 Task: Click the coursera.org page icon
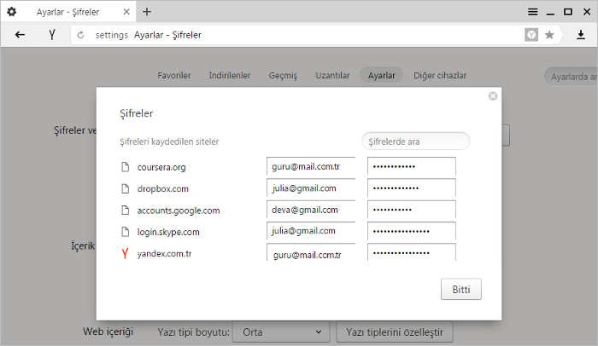125,167
